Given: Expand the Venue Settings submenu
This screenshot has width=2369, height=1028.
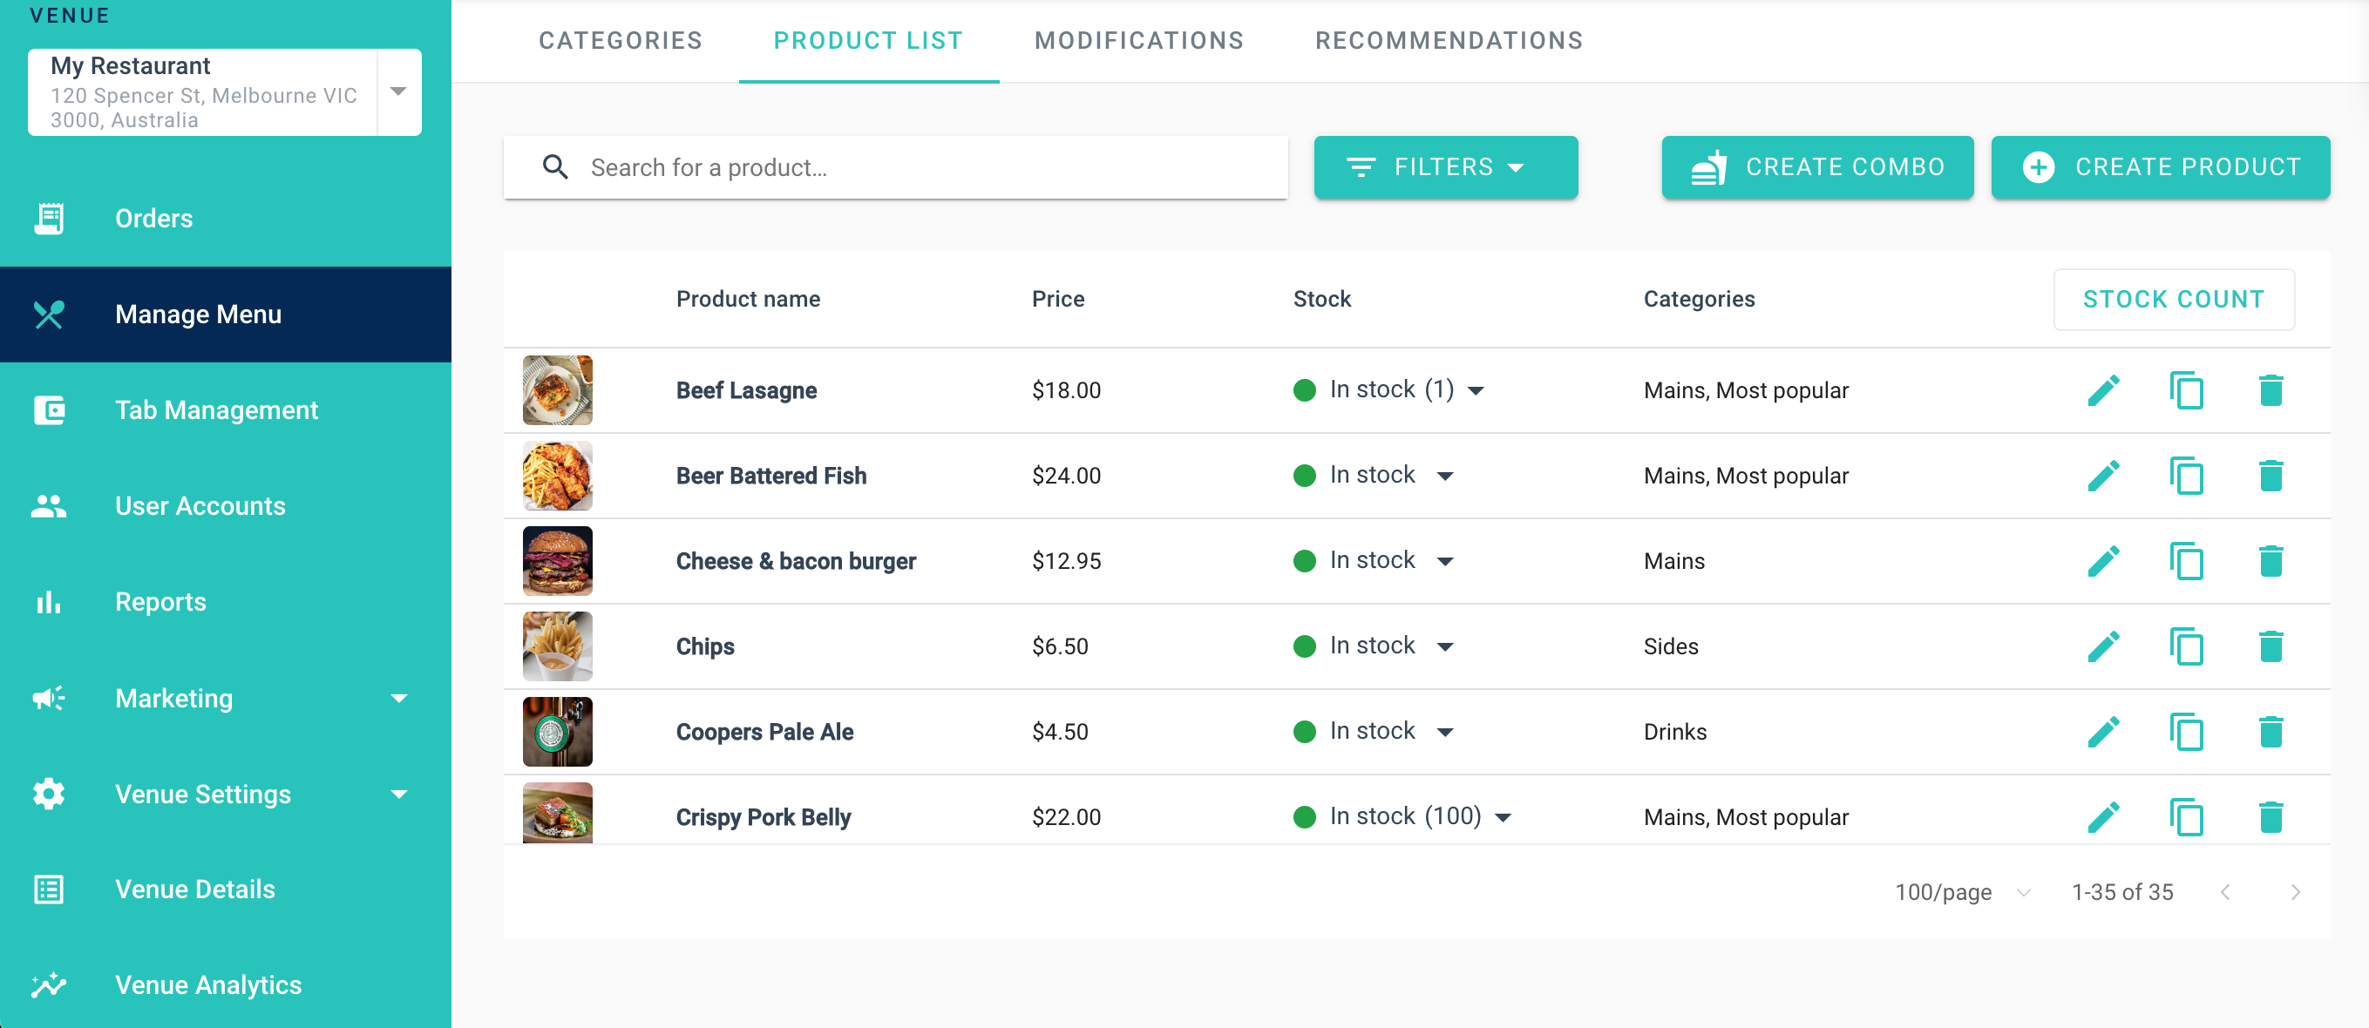Looking at the screenshot, I should tap(398, 795).
